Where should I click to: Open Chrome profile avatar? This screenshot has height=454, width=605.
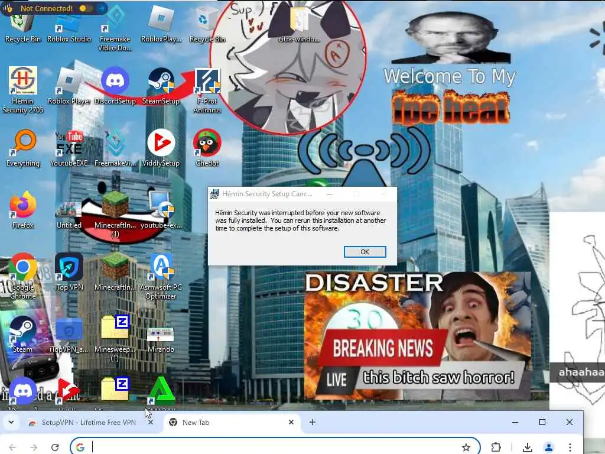click(x=549, y=447)
